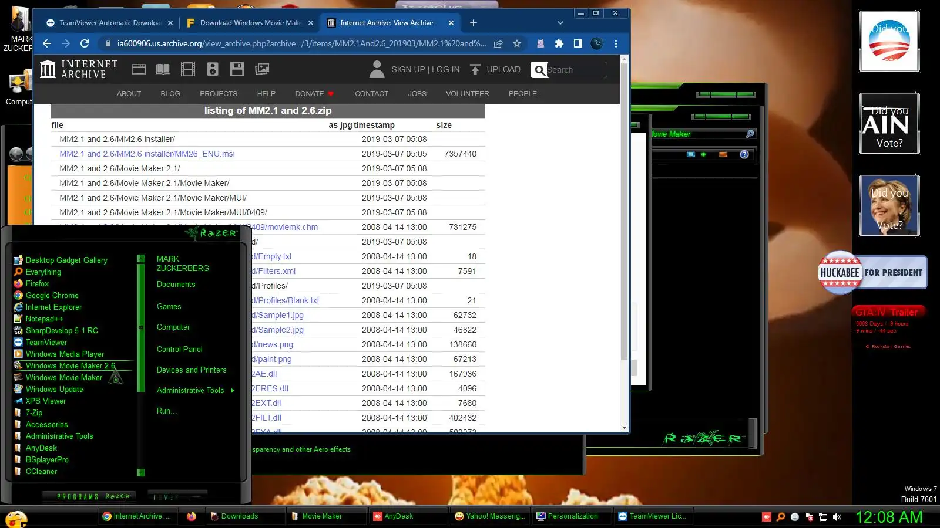Click the Chrome address bar URL
Viewport: 940px width, 528px height.
coord(301,43)
